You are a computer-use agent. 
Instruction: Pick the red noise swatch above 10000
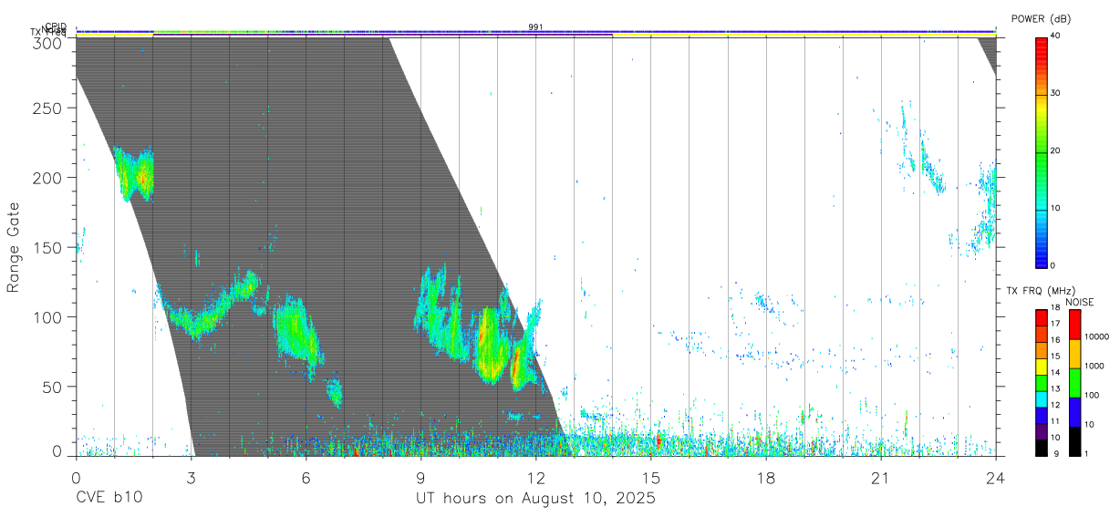[x=1075, y=325]
